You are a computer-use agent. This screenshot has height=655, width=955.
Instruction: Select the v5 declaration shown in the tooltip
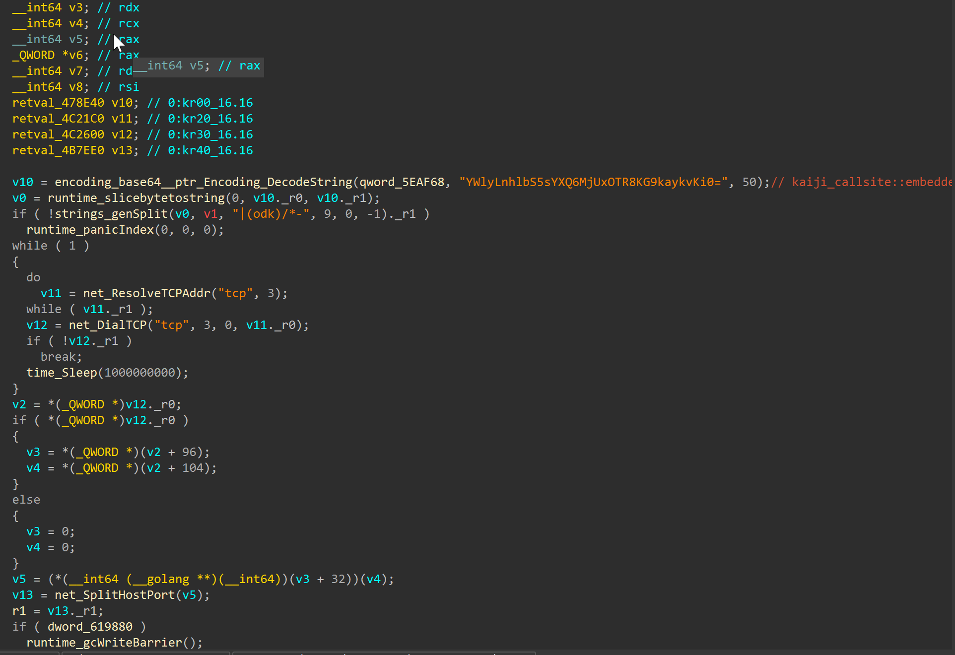pos(199,65)
